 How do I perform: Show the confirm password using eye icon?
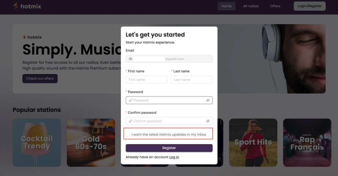[208, 121]
